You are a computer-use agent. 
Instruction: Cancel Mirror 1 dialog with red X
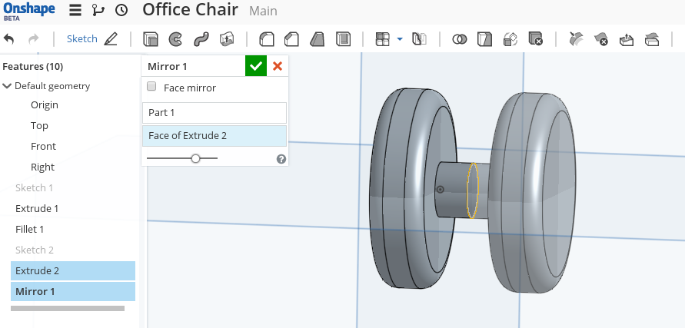tap(278, 66)
